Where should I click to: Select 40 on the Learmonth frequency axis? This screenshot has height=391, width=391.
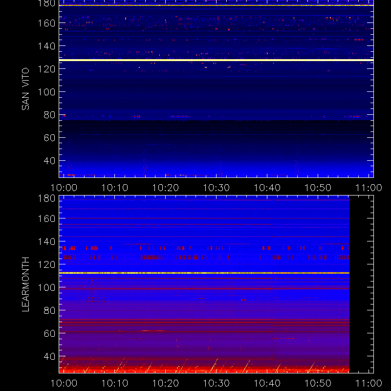coord(49,356)
